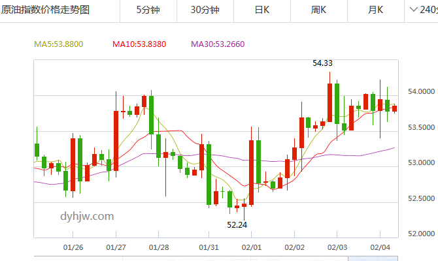Click the 01/31 date axis label
This screenshot has height=261, width=438.
209,247
